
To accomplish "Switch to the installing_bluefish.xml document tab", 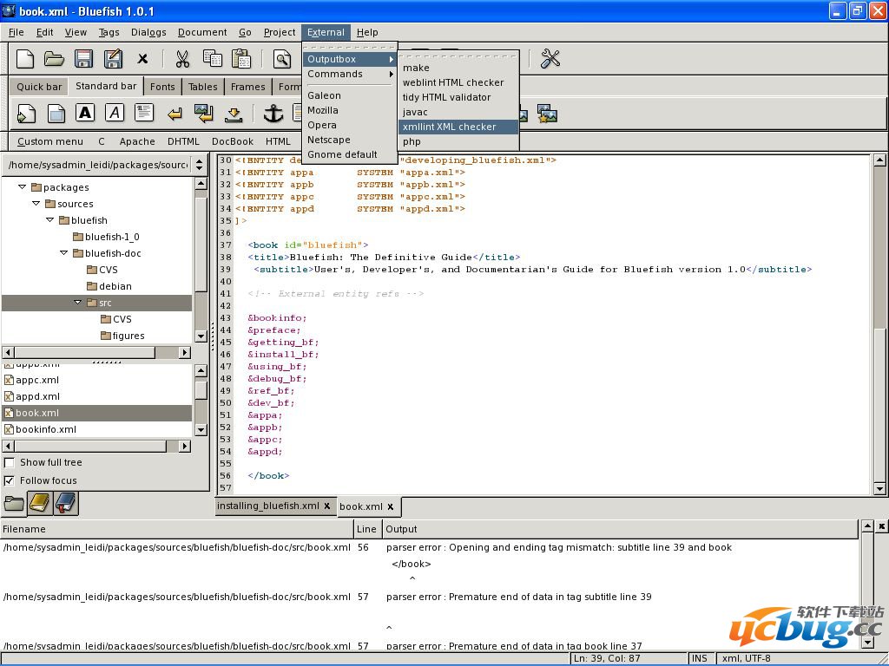I will coord(267,506).
